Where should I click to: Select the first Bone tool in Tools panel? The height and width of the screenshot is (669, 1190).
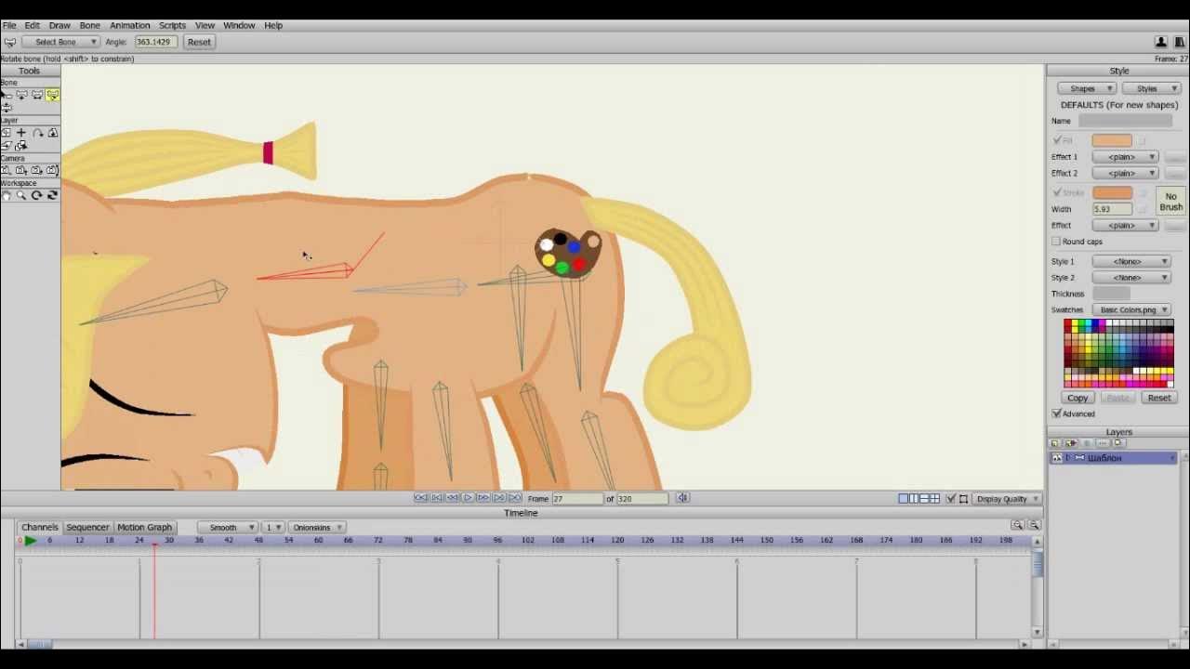(7, 95)
